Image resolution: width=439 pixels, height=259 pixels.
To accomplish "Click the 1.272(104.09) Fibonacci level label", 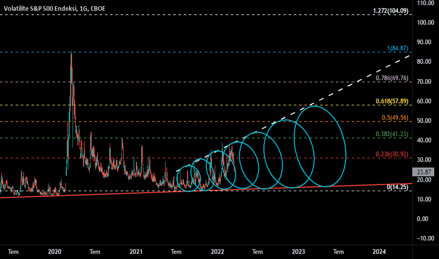I will (390, 11).
